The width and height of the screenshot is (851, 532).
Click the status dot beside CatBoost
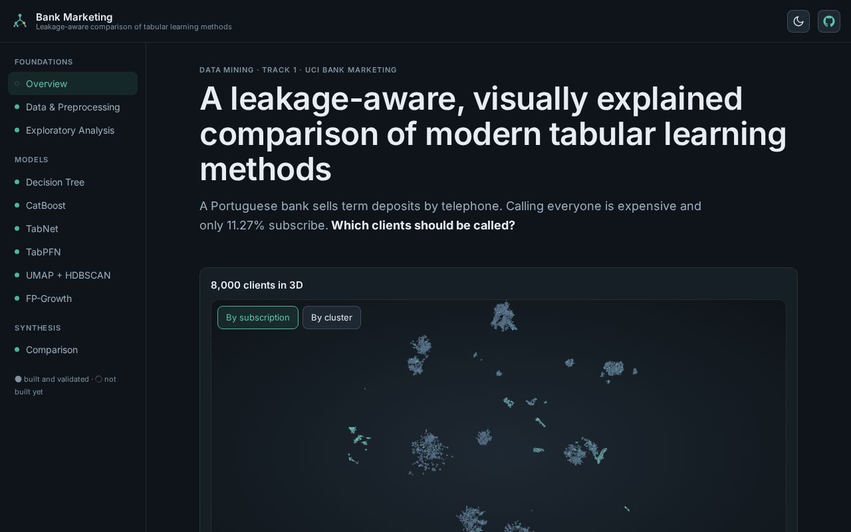coord(17,205)
